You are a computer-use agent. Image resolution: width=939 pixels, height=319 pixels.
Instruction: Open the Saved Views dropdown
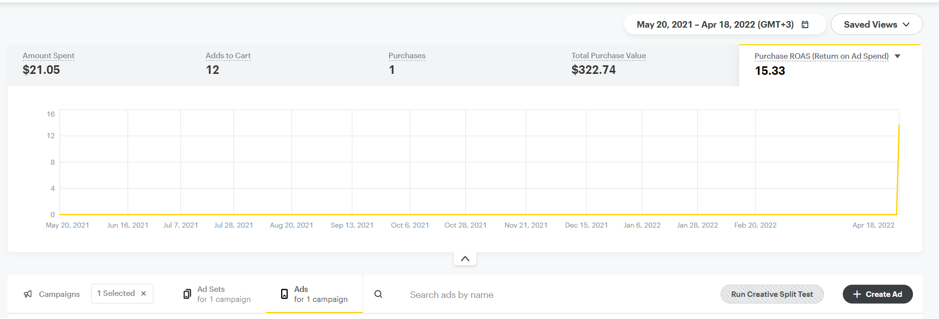876,25
